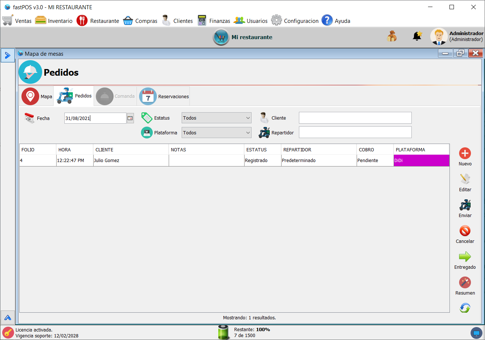Open the Plataforma dropdown

pos(216,133)
